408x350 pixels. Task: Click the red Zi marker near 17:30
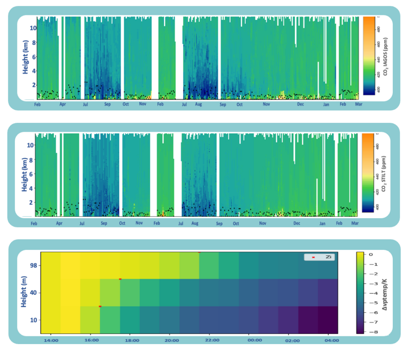coord(120,279)
